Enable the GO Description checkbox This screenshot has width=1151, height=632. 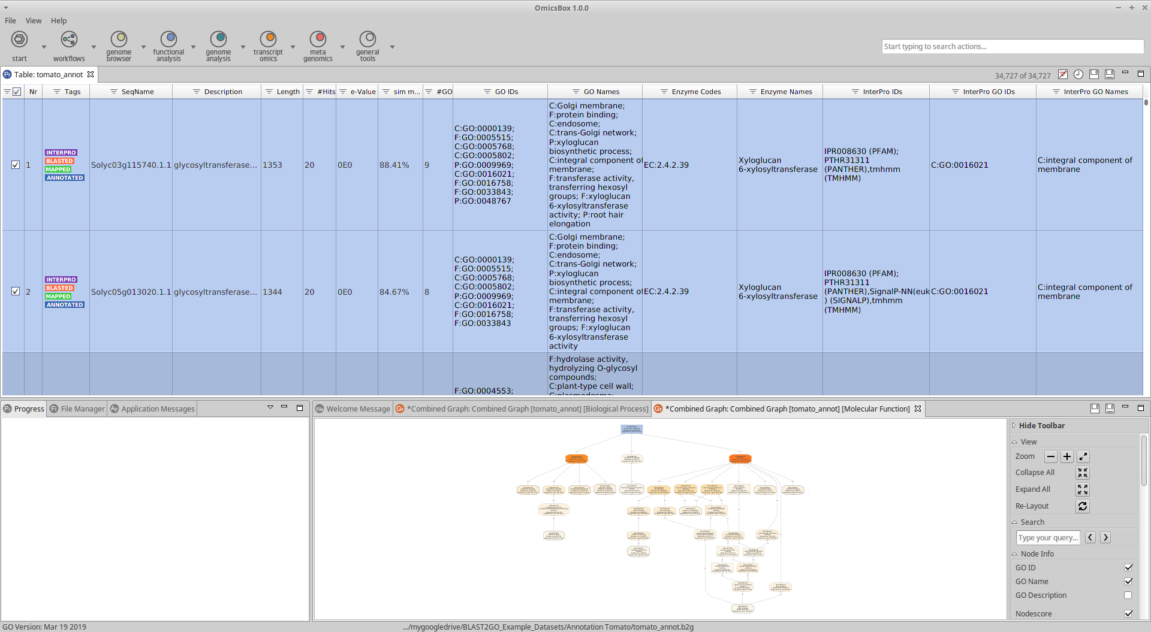tap(1128, 595)
